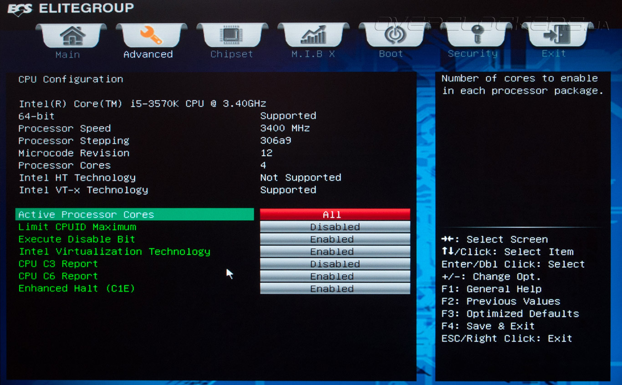Screen dimensions: 622x385
Task: Go to the M.I.B X chart icon
Action: 313,35
